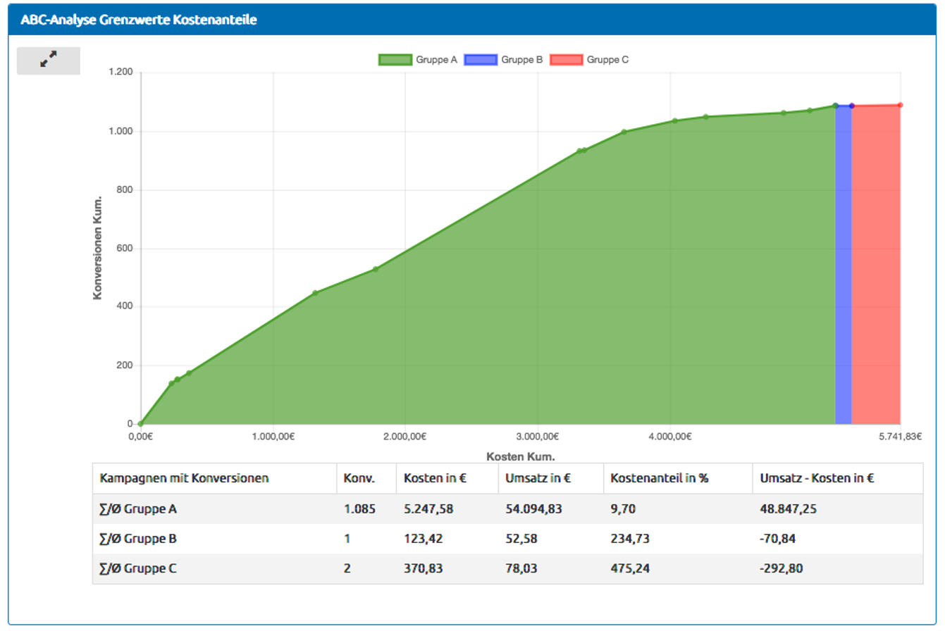Click the 234,73 cost share cell
The image size is (945, 631).
tap(629, 539)
